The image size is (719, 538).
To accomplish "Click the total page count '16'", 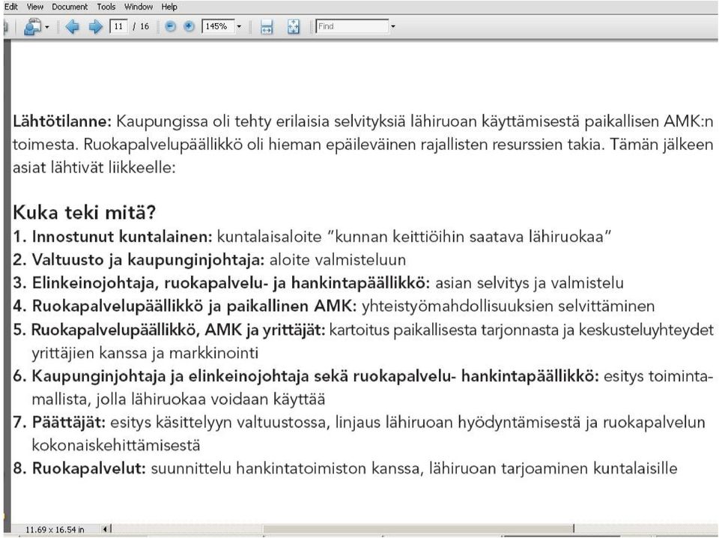I will click(x=145, y=27).
